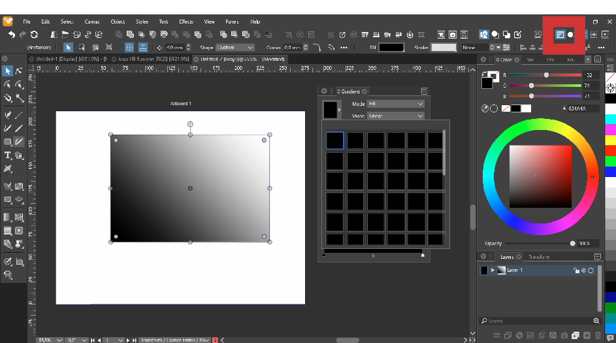Switch to the Transform panel tab
Image resolution: width=616 pixels, height=343 pixels.
coord(539,257)
